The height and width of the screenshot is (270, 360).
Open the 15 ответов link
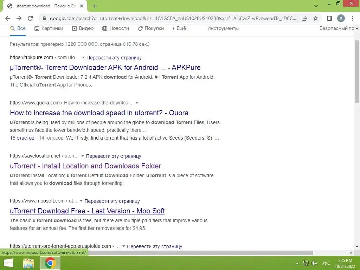click(x=22, y=138)
